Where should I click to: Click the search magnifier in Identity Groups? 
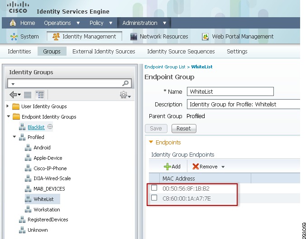(125, 83)
